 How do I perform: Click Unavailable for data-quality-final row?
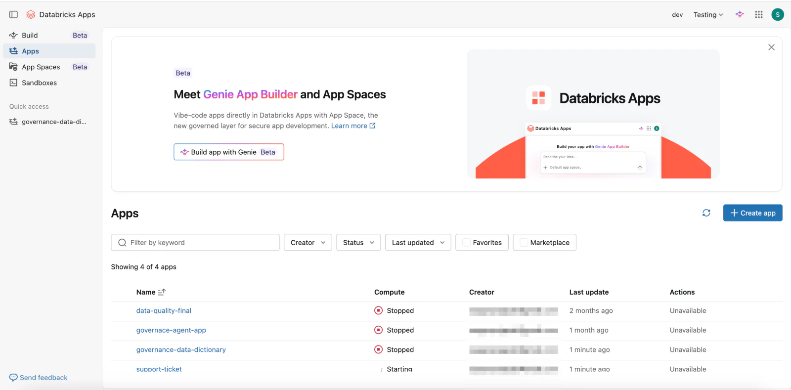click(688, 310)
